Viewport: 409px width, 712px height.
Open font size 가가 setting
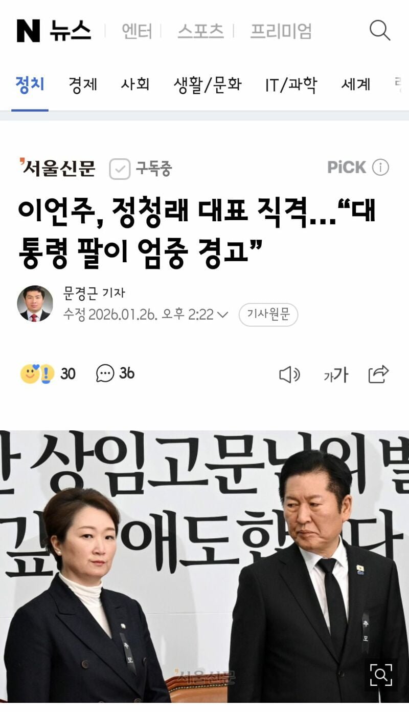(x=335, y=375)
